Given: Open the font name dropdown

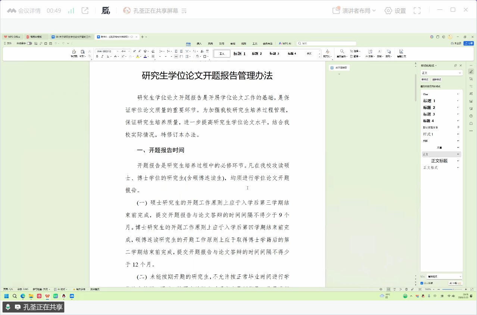Looking at the screenshot, I should [x=118, y=51].
